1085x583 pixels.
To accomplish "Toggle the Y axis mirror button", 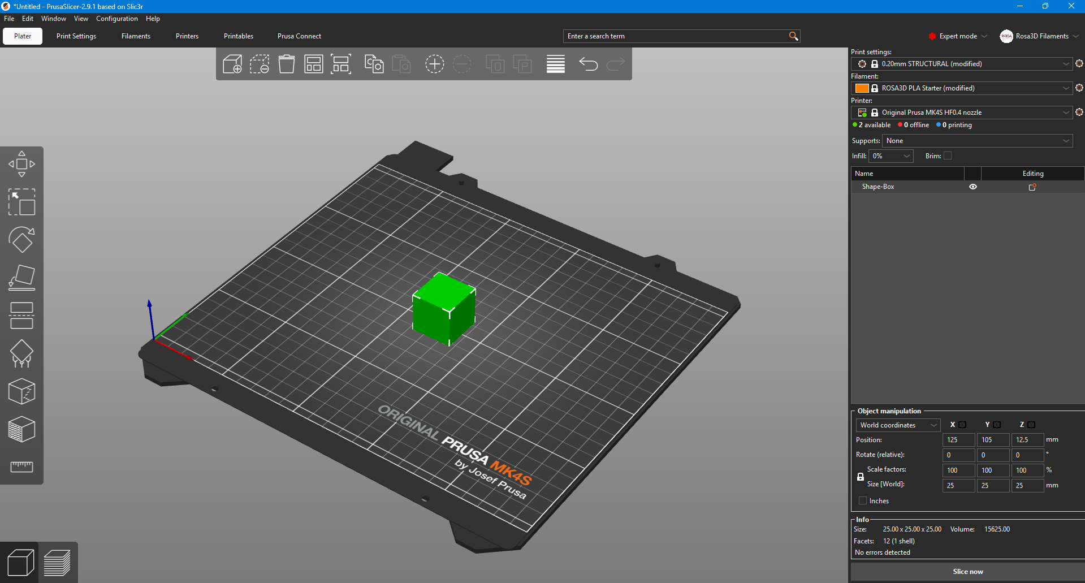I will tap(997, 425).
